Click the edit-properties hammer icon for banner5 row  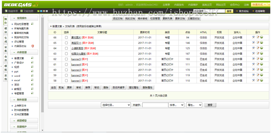(x=254, y=59)
